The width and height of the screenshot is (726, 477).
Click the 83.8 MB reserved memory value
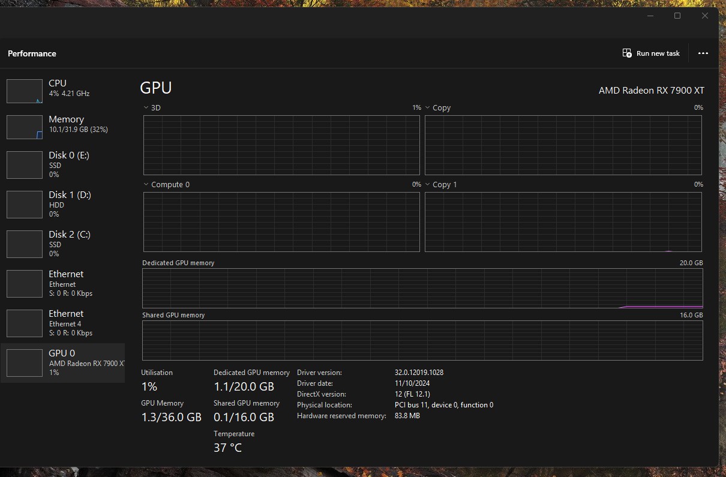[407, 416]
